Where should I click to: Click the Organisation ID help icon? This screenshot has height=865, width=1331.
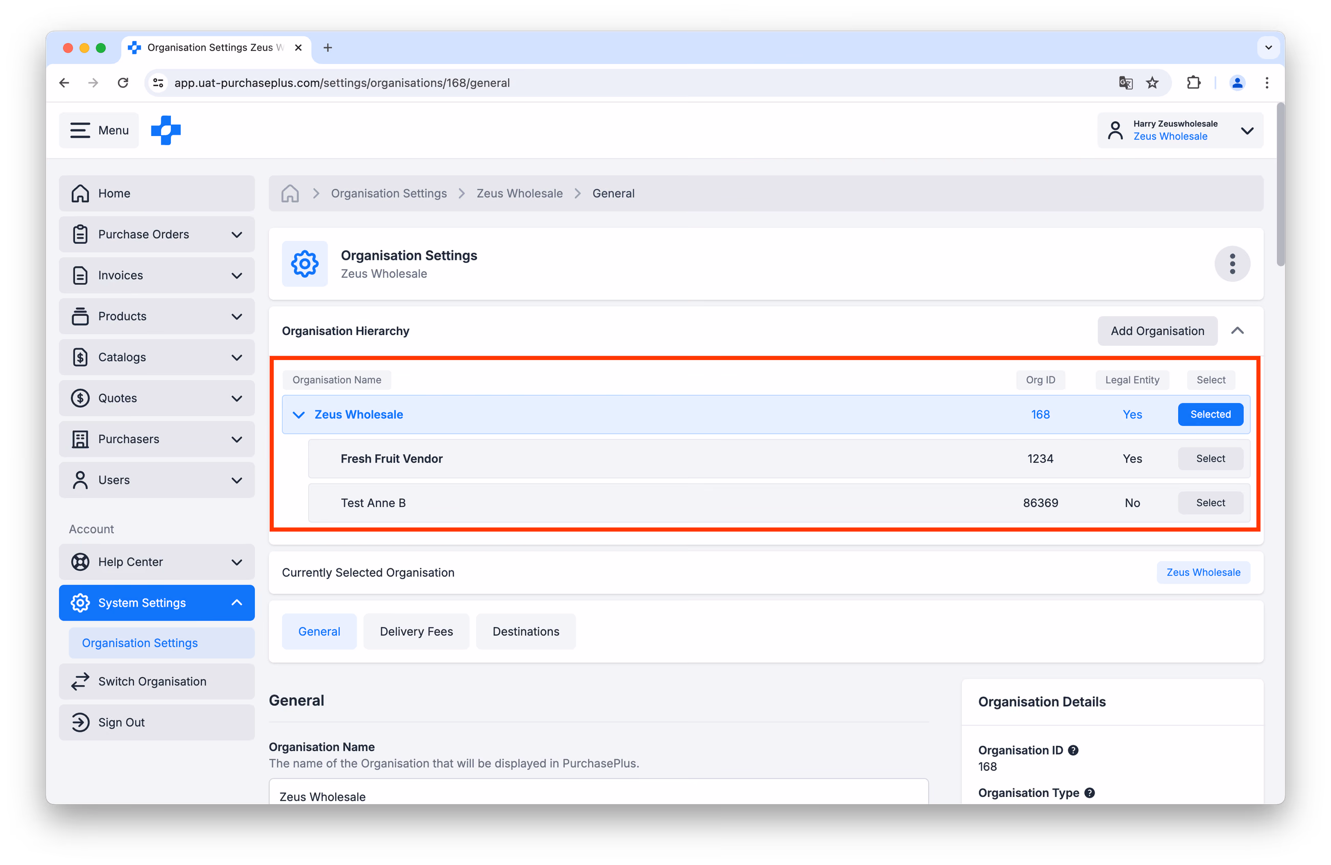coord(1072,750)
